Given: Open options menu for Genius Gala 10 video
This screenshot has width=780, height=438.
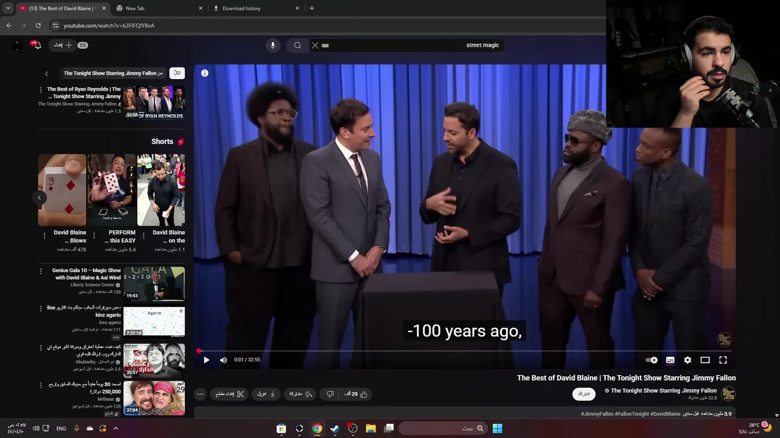Looking at the screenshot, I should (x=41, y=271).
